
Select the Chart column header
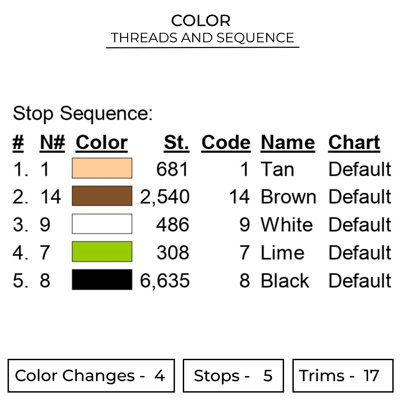pos(354,142)
